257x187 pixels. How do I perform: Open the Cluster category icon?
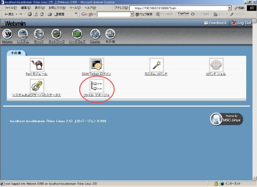[95, 35]
